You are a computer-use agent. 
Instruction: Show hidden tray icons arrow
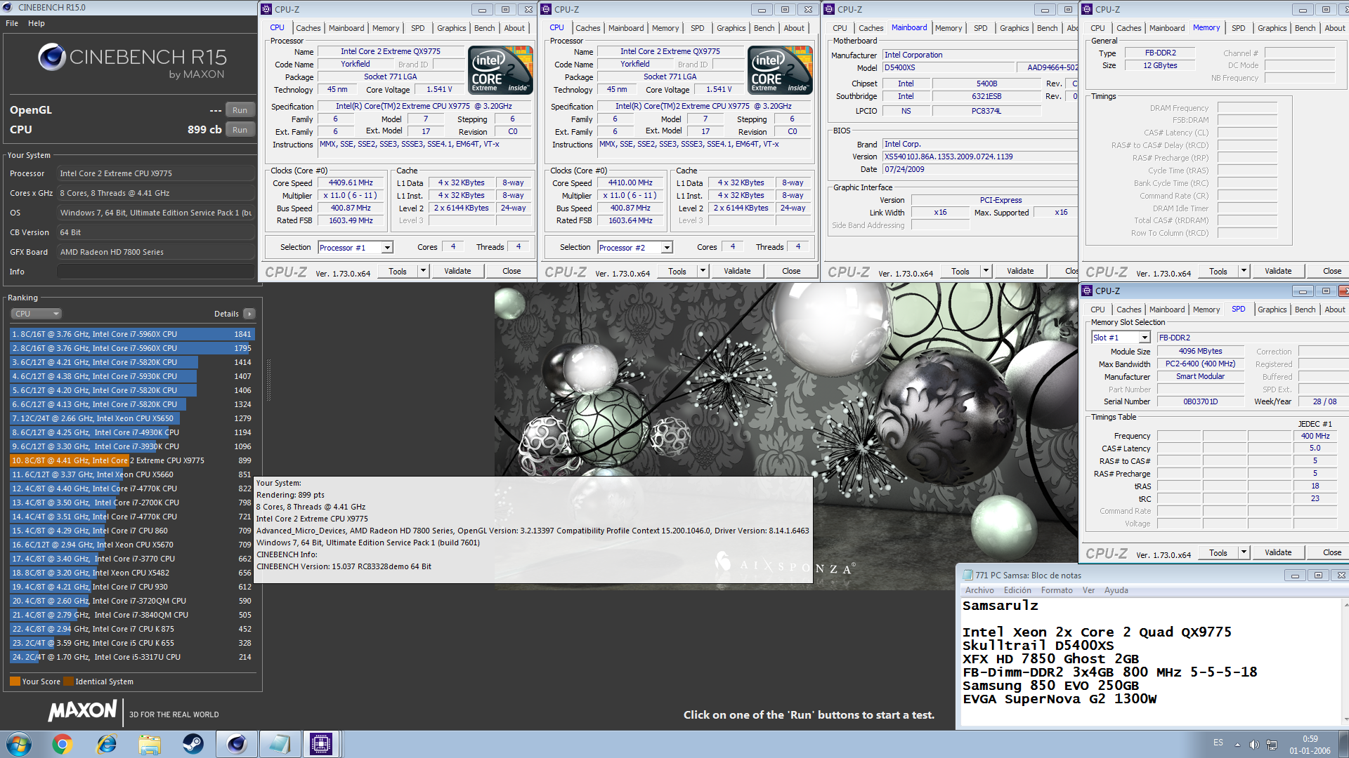(1237, 745)
